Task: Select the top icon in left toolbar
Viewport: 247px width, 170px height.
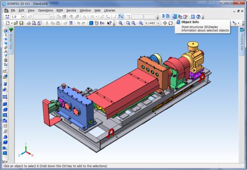Action: (5, 30)
